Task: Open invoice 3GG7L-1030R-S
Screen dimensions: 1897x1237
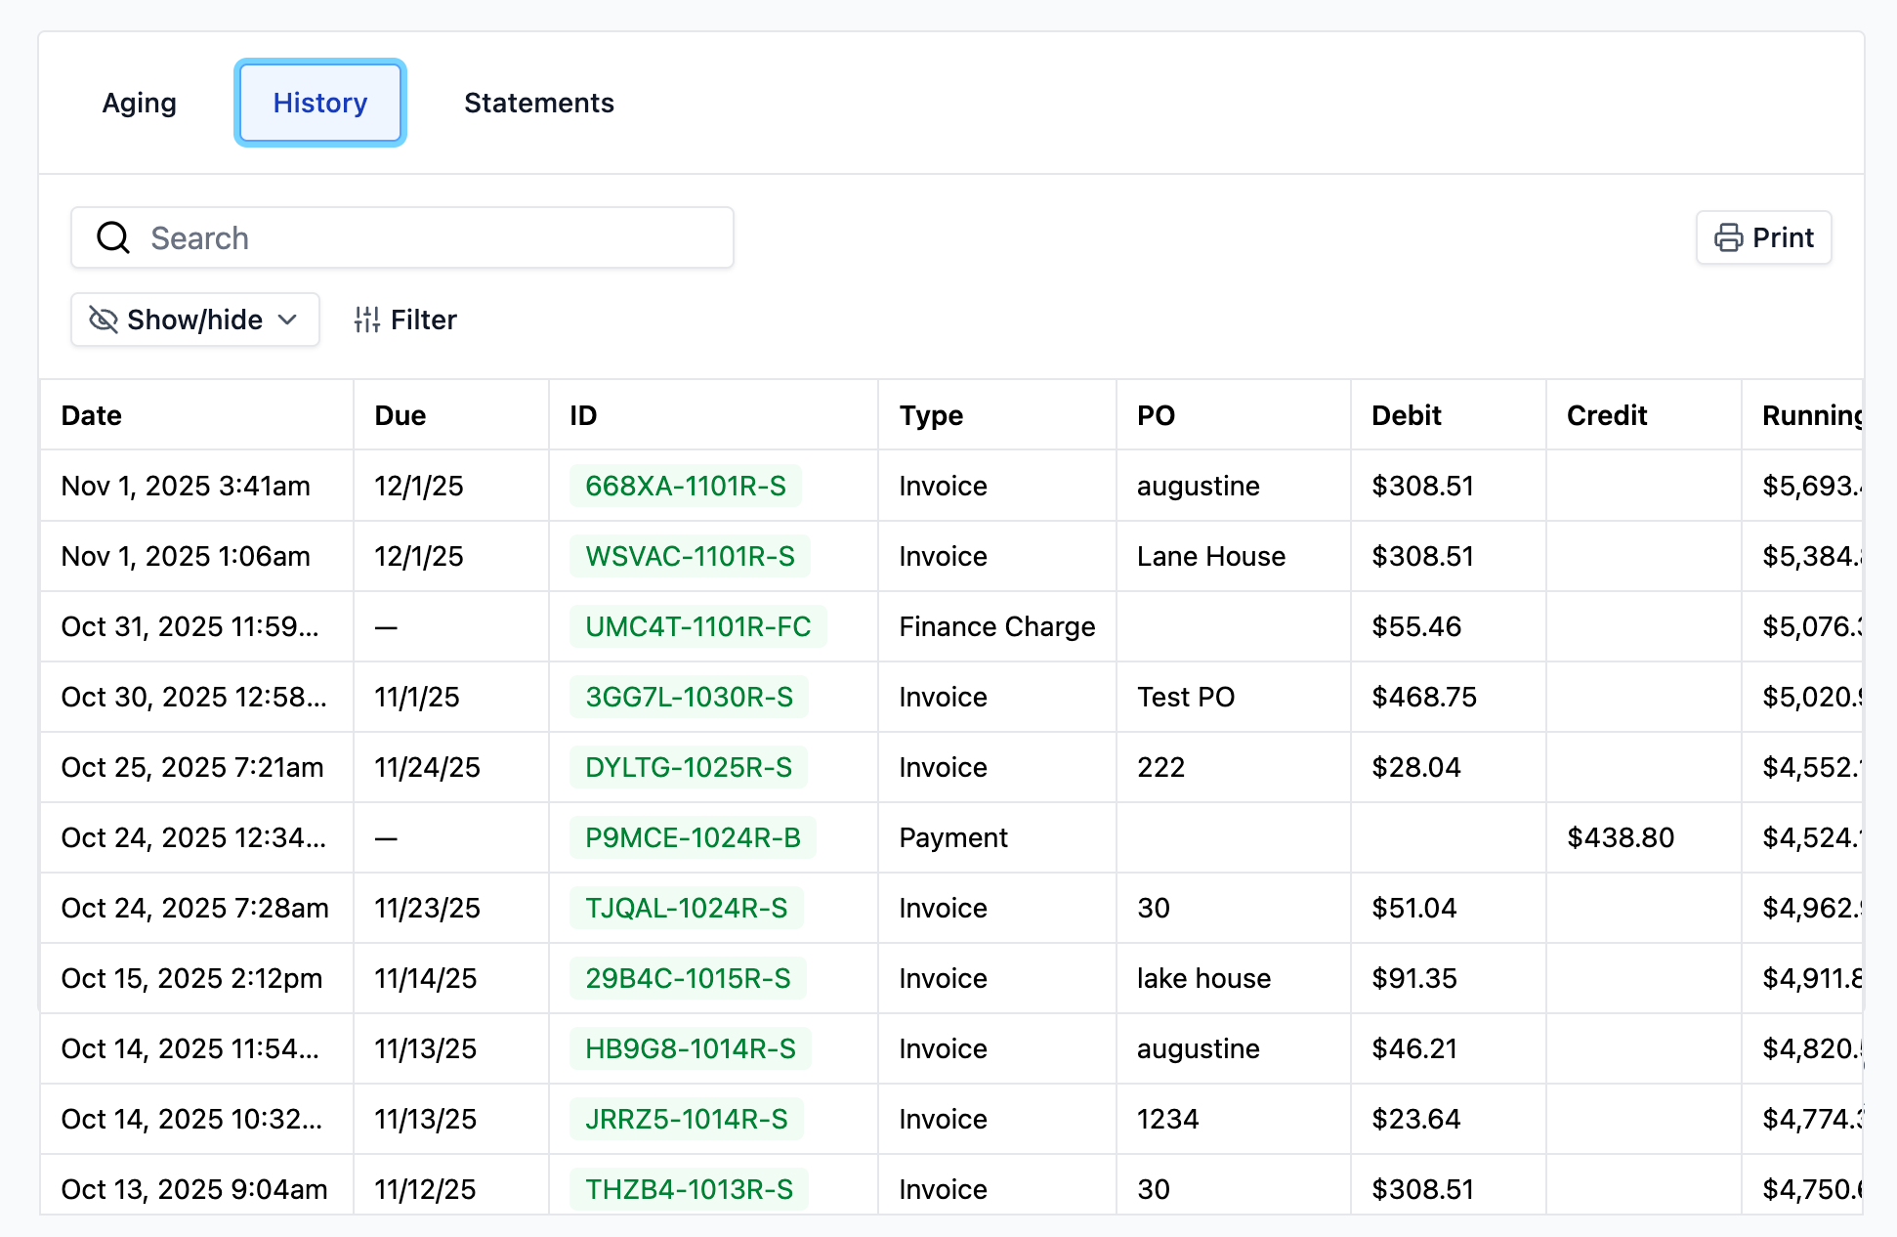Action: click(x=689, y=697)
